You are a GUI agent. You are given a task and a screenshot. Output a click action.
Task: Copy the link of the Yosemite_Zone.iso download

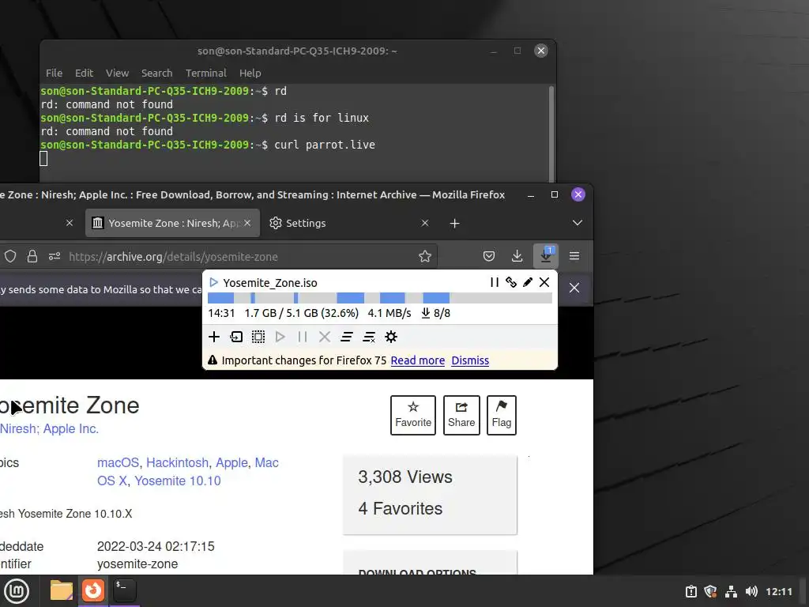coord(511,282)
